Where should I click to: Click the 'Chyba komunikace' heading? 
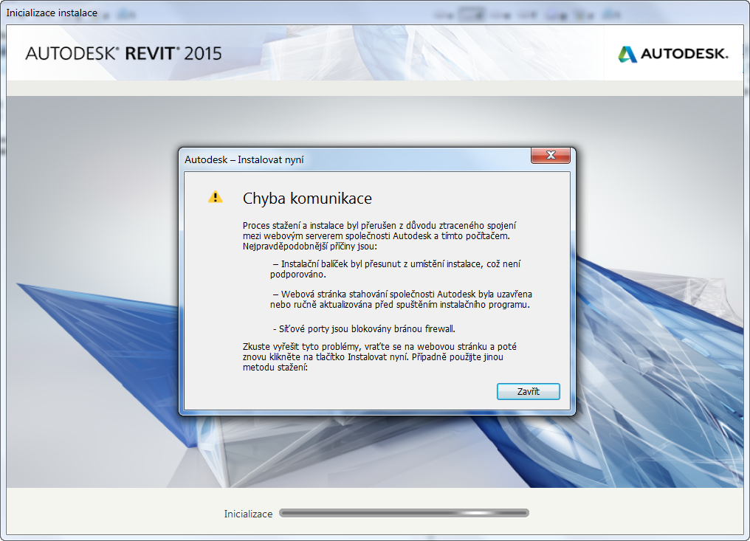307,199
